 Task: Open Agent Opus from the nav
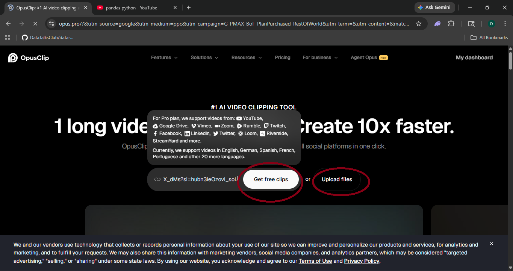click(364, 58)
